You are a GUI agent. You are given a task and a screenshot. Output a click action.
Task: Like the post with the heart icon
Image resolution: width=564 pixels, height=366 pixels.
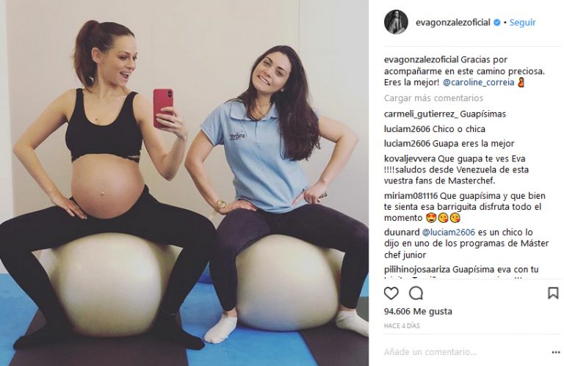click(x=391, y=293)
